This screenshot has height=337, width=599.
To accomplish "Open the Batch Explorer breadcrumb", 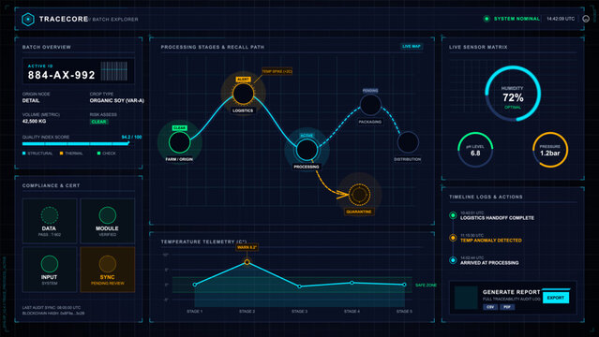I will (115, 19).
